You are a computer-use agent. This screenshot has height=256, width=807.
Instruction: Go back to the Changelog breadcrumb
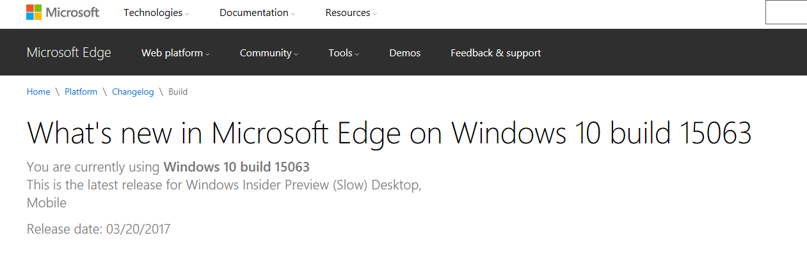(x=132, y=92)
